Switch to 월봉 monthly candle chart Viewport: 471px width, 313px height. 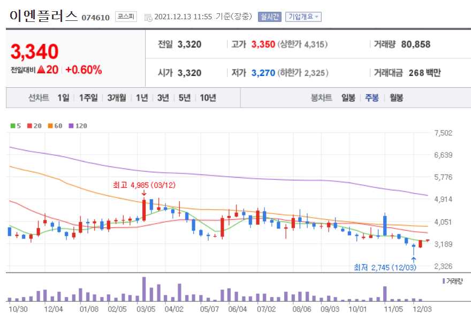(x=396, y=97)
